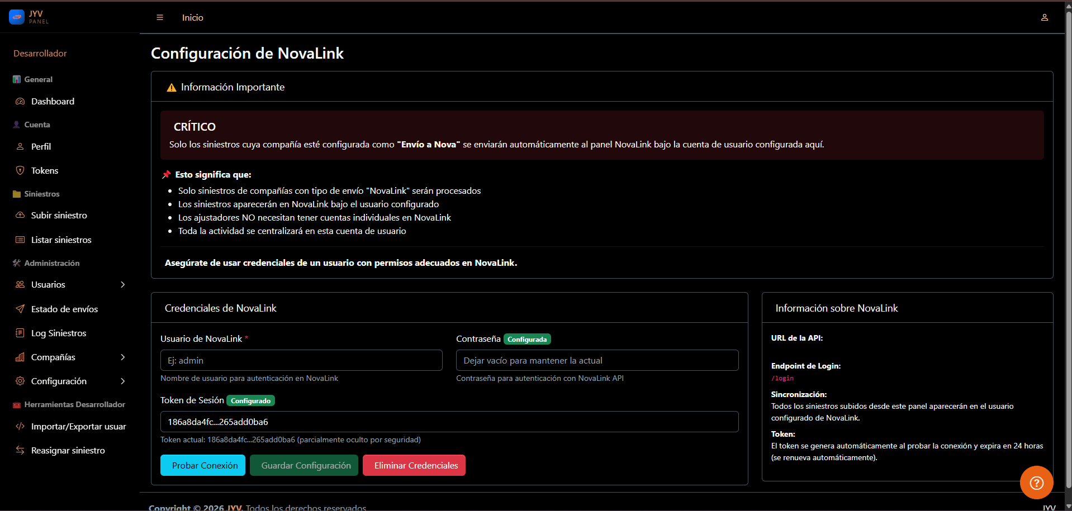
Task: Expand the Configuración submenu chevron
Action: [123, 381]
